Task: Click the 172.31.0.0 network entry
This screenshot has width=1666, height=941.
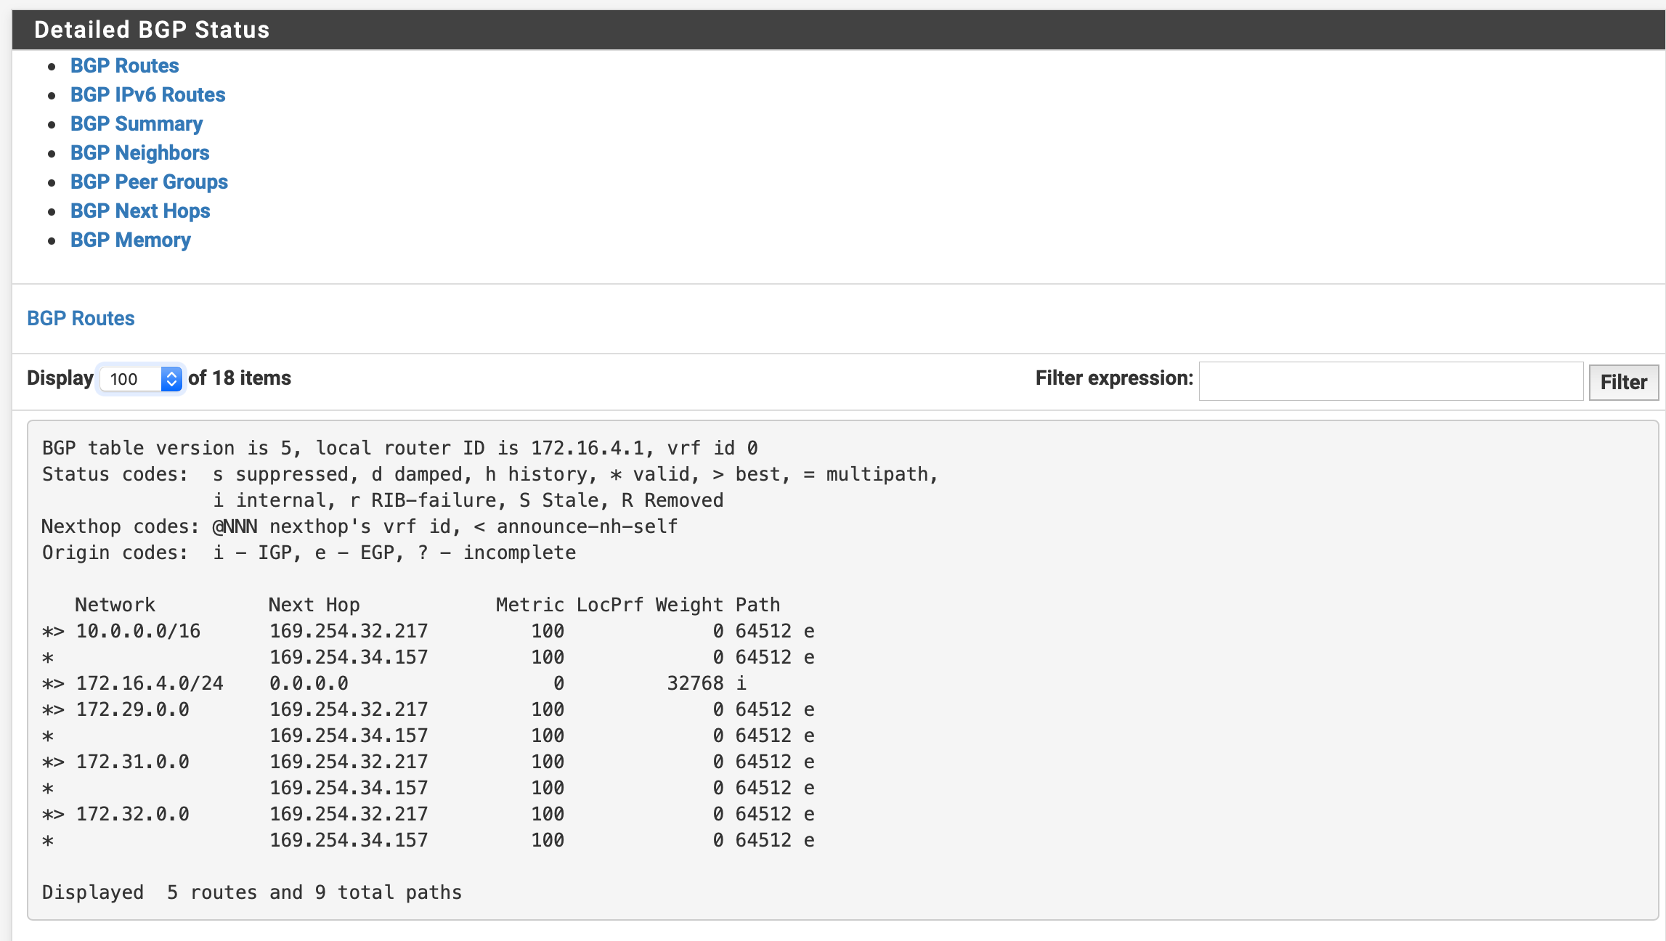Action: pyautogui.click(x=132, y=762)
